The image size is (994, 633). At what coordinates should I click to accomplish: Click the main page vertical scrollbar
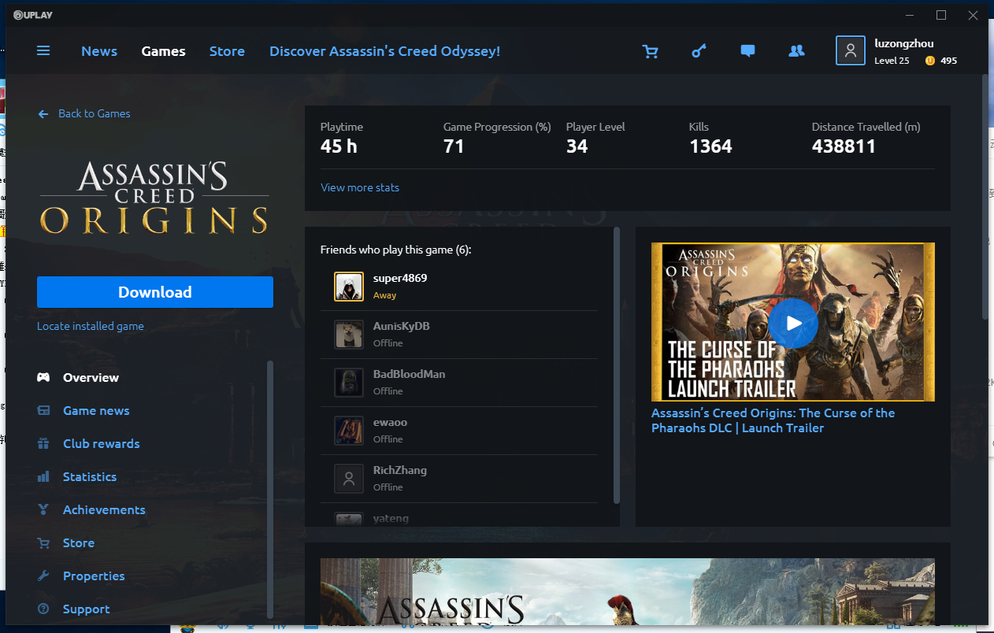985,197
